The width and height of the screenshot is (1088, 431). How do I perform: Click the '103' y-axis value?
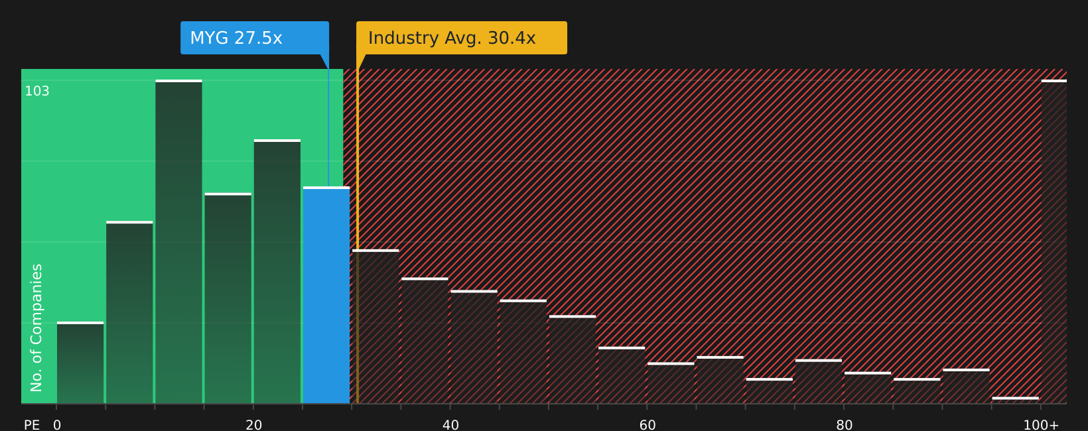(x=37, y=91)
